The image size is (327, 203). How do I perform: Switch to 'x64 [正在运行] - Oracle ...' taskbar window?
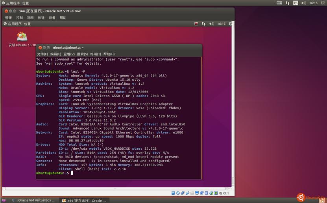84,200
